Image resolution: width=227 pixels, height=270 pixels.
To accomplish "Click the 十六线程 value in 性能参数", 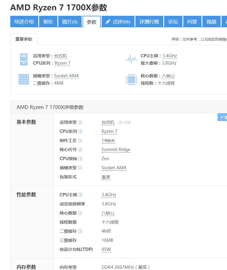I will pos(110,222).
